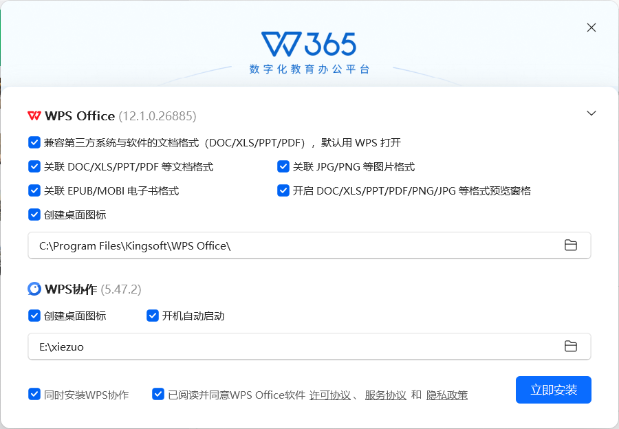Toggle 关联 EPUB/MOBI 电子书格式 checkbox
619x429 pixels.
point(34,190)
